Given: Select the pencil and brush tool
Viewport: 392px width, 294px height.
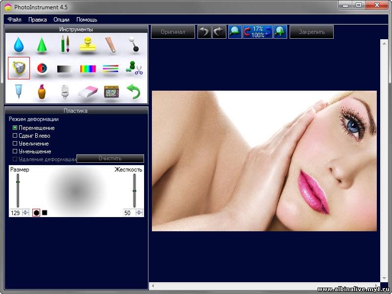Looking at the screenshot, I should [x=65, y=44].
